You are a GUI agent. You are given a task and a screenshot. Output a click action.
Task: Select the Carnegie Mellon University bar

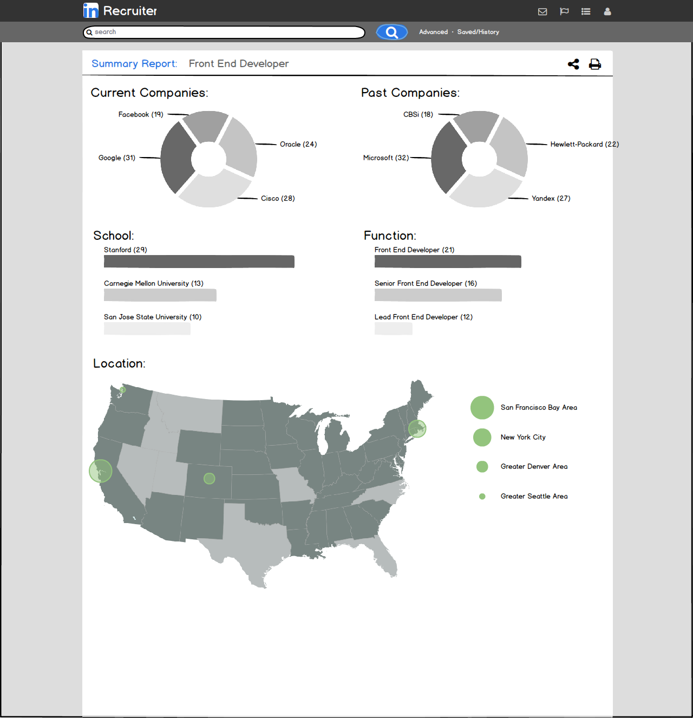[x=160, y=295]
